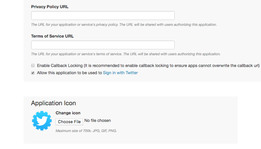Enable the Callback Locking checkbox
The image size is (261, 149).
click(33, 65)
